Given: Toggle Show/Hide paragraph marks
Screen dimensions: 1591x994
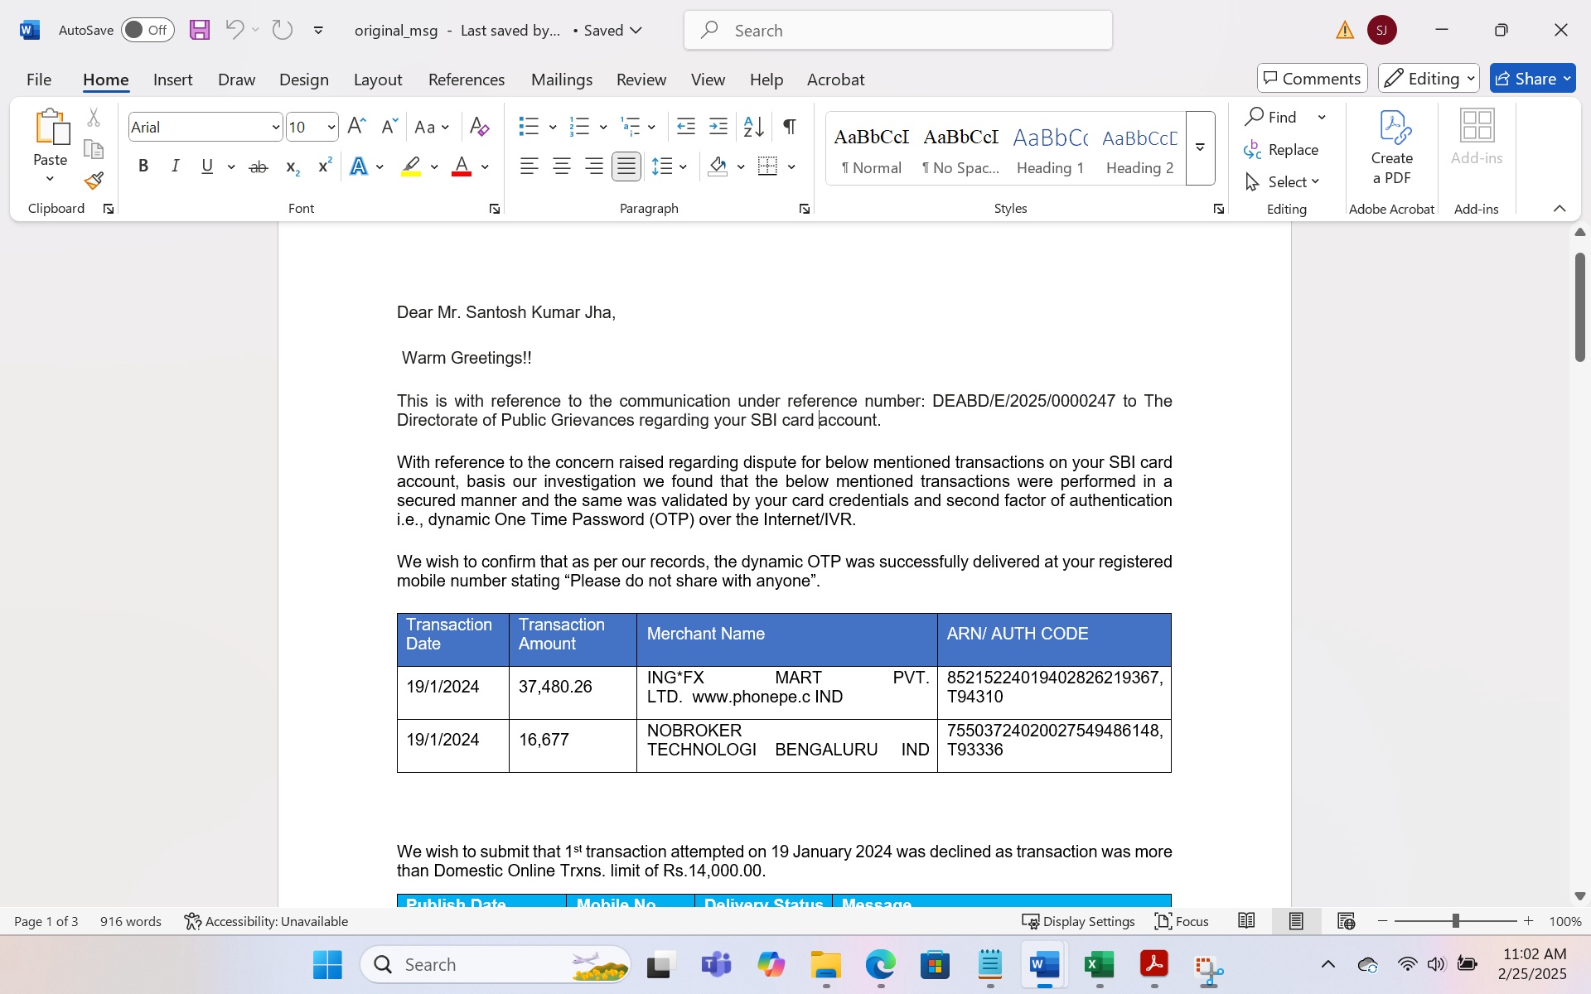Looking at the screenshot, I should coord(790,127).
